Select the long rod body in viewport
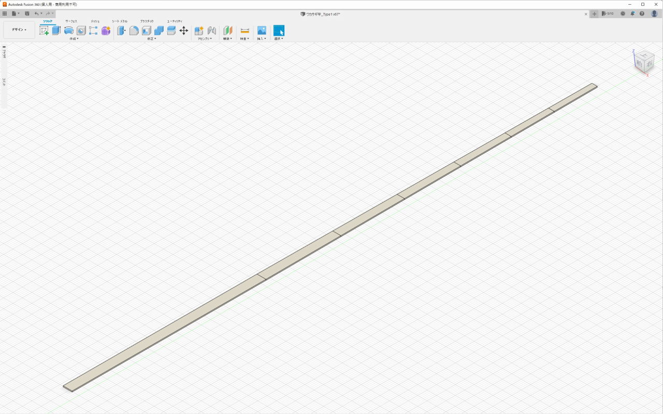 click(330, 237)
